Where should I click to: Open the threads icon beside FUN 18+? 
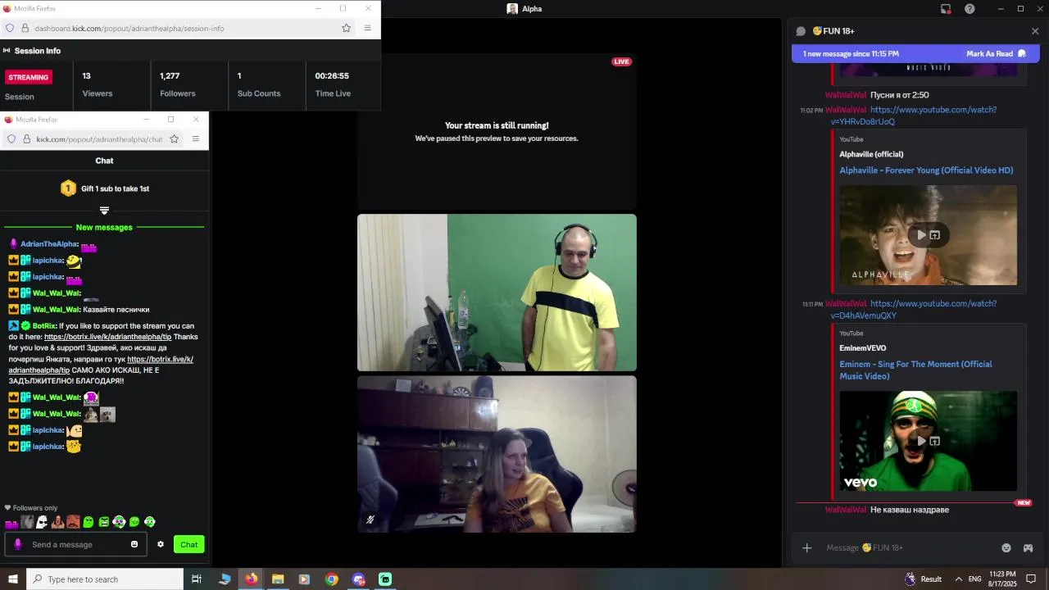(x=801, y=31)
